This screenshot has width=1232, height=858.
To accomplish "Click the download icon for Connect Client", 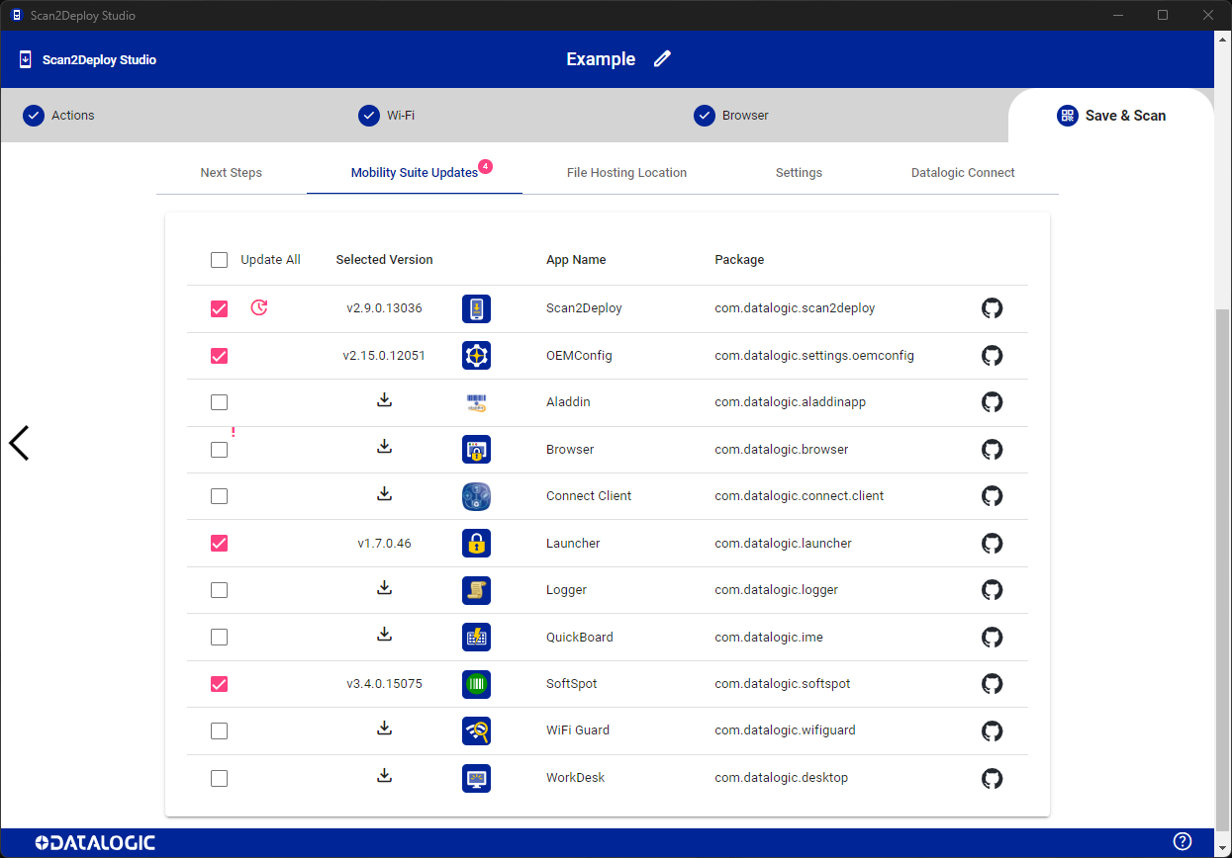I will click(x=385, y=493).
